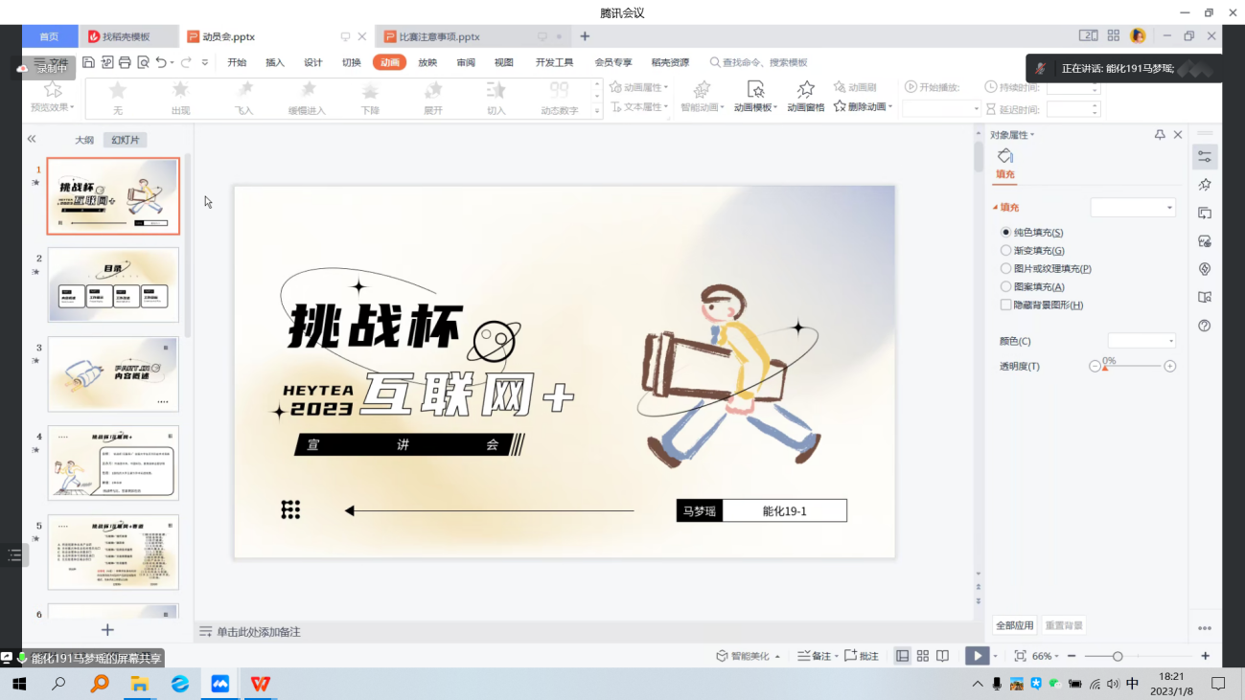
Task: Open the 设计 ribbon tab
Action: (x=313, y=62)
